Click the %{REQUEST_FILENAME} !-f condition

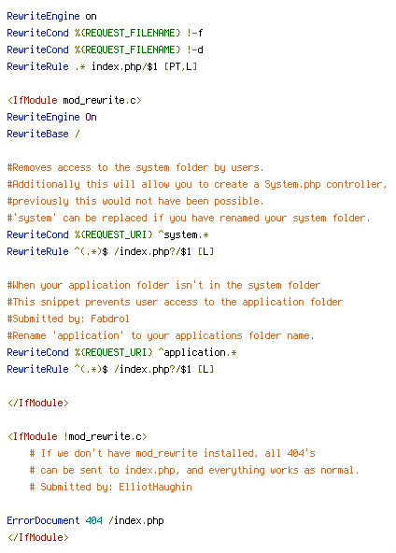coord(138,33)
